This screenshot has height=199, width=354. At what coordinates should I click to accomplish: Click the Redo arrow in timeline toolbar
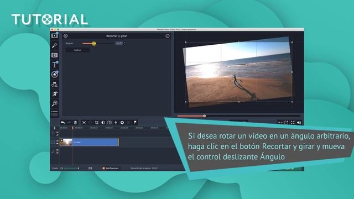click(69, 123)
